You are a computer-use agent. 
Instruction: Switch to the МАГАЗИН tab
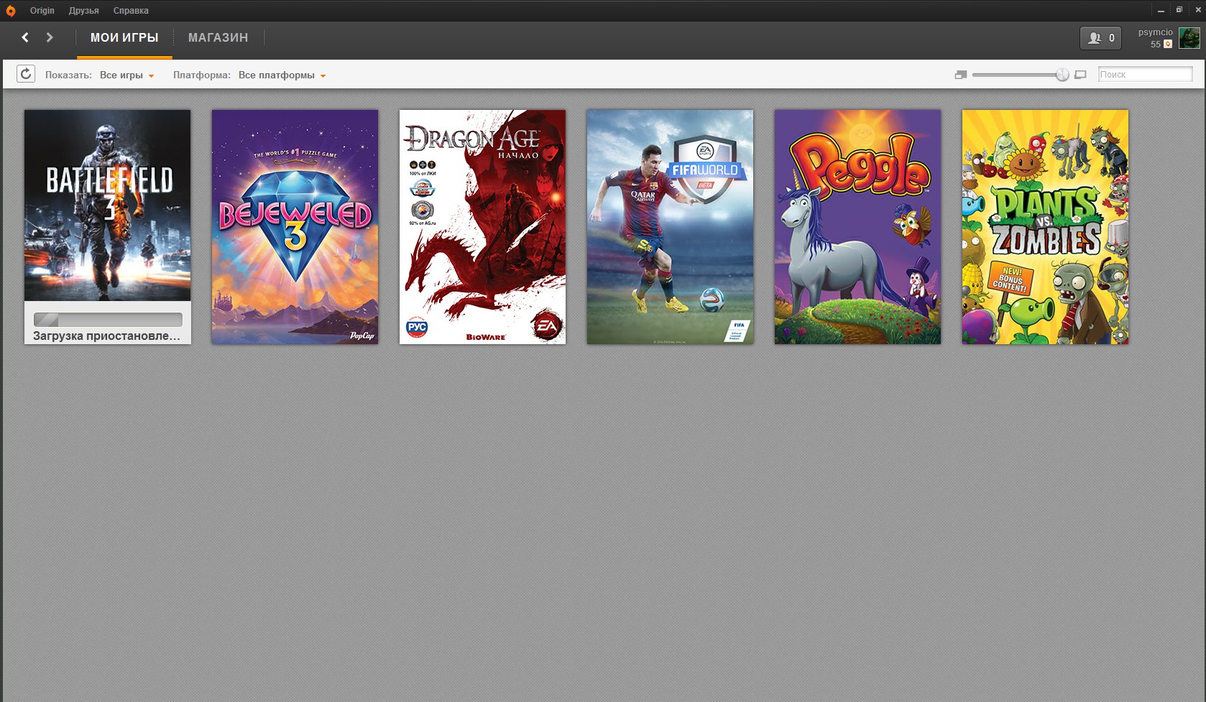tap(218, 37)
